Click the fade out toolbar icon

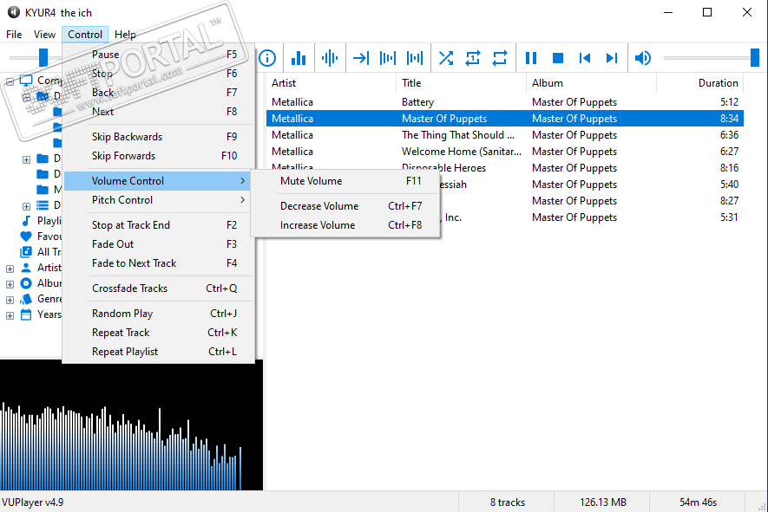click(387, 58)
